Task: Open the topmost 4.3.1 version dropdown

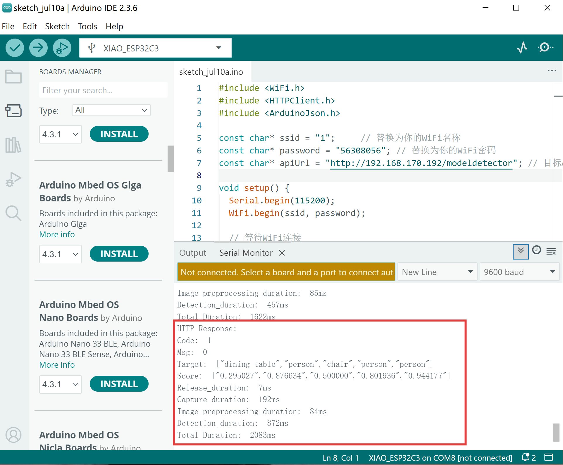Action: pyautogui.click(x=61, y=134)
